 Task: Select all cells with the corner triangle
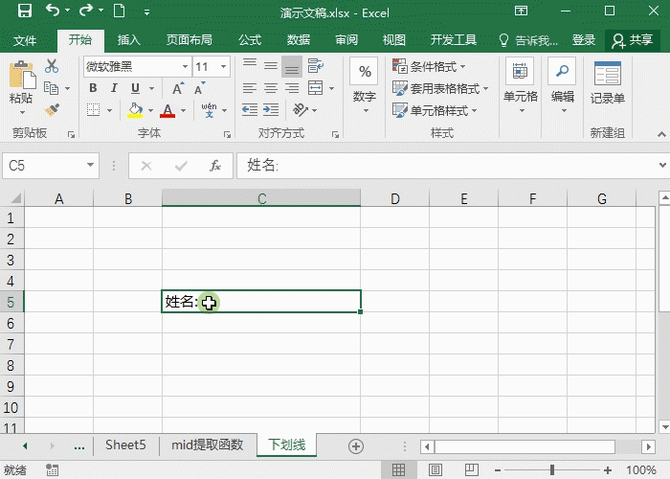coord(15,198)
